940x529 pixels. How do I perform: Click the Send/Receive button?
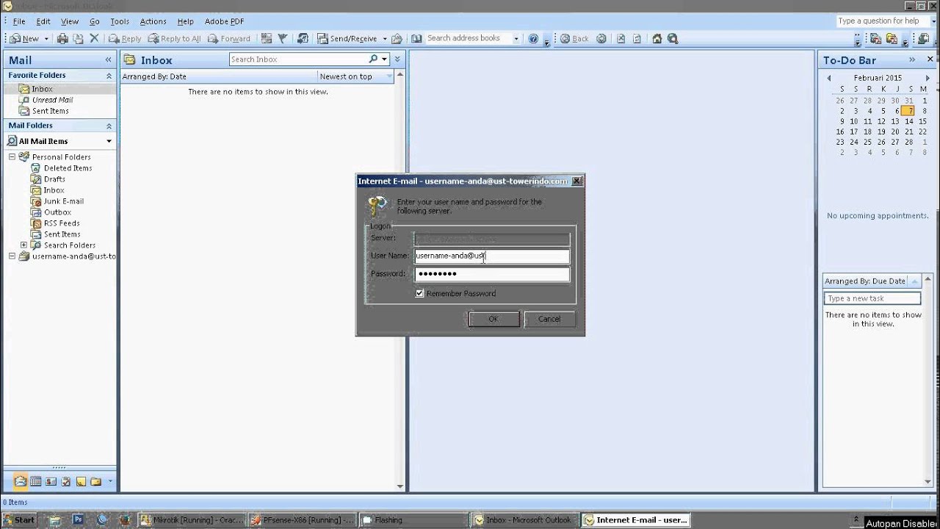347,39
